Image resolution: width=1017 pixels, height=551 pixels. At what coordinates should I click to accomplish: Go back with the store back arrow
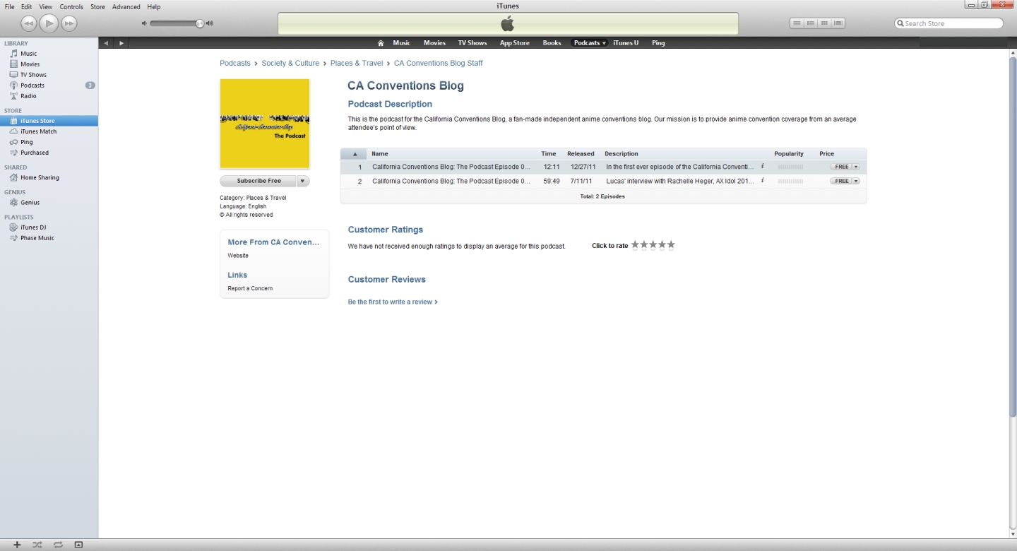pyautogui.click(x=106, y=43)
